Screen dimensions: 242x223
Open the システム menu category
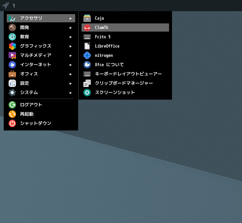41,93
